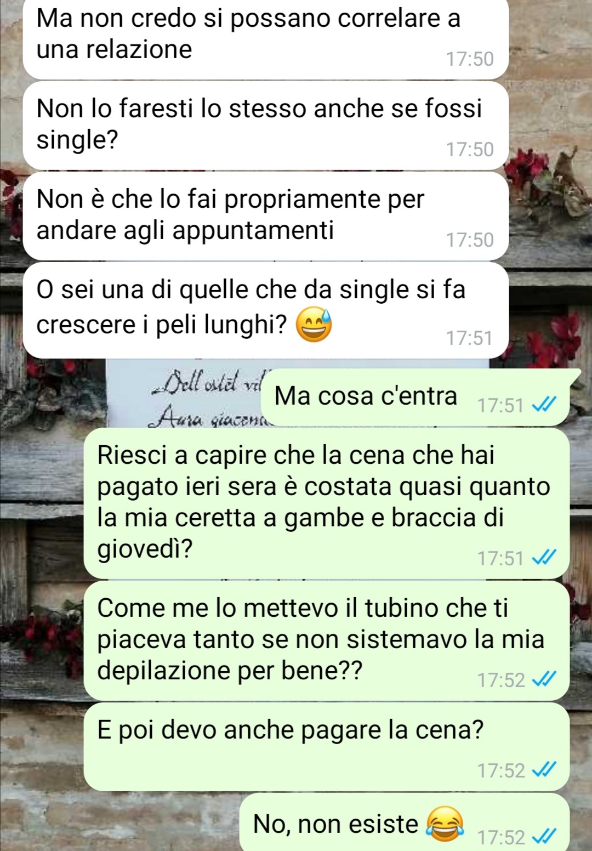
Task: Select the bubble 'E poi devo anche pagare la cena?'
Action: pos(327,747)
